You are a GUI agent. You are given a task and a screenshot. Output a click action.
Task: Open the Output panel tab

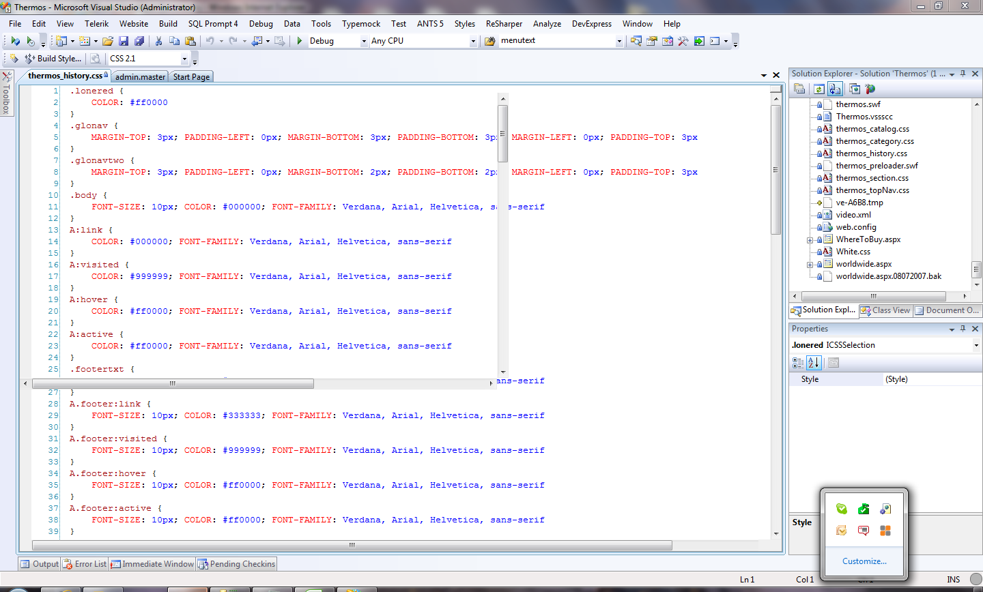(x=40, y=564)
